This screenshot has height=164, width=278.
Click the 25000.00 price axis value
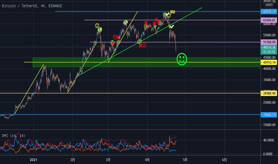coord(269,103)
